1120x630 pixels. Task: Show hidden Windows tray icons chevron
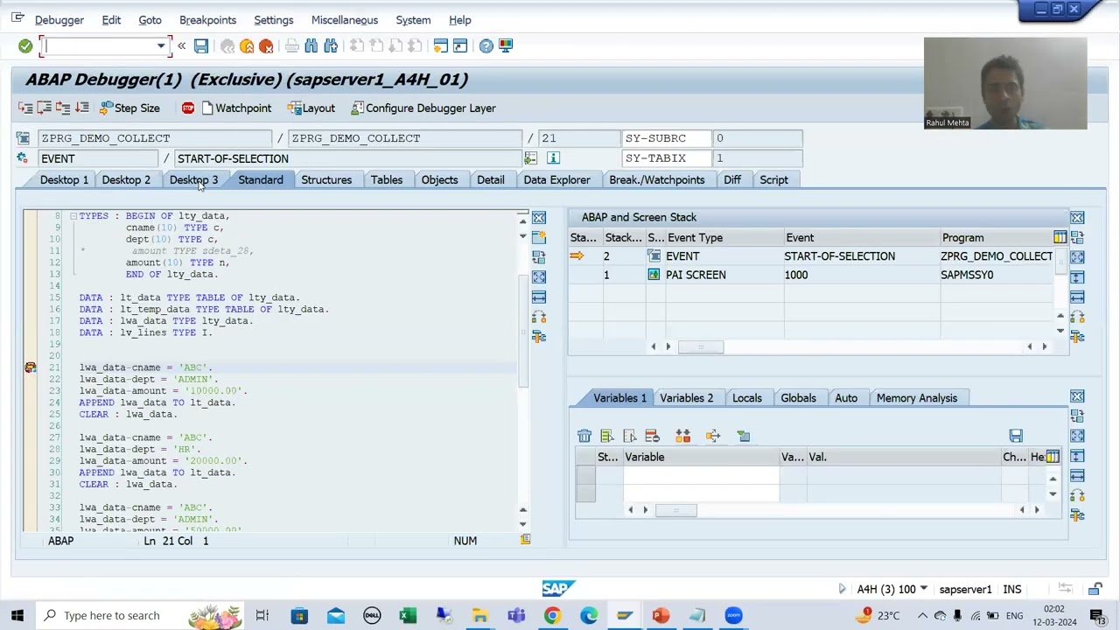[x=922, y=615]
